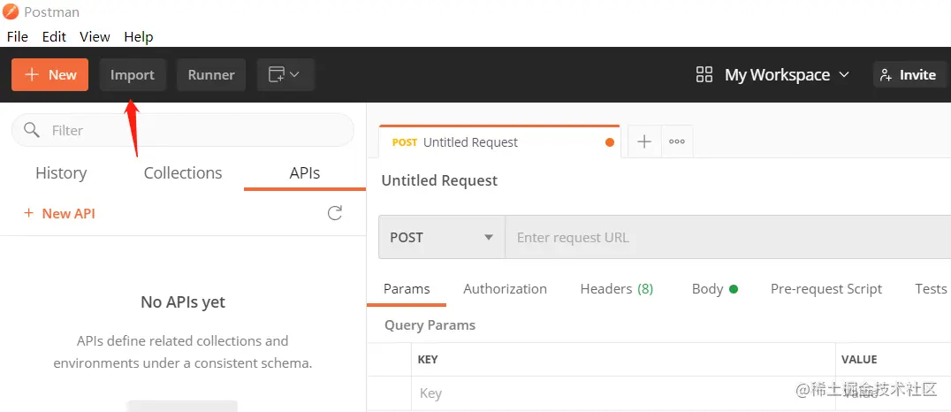
Task: Open the Headers tab
Action: coord(616,289)
